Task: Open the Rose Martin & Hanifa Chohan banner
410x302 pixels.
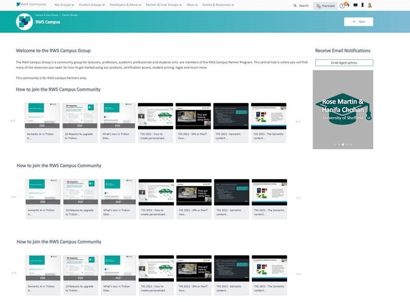Action: 343,110
